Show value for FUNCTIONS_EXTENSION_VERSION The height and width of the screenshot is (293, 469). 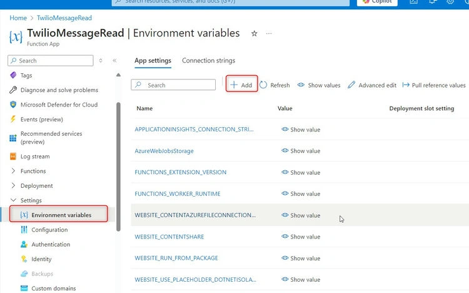(301, 172)
